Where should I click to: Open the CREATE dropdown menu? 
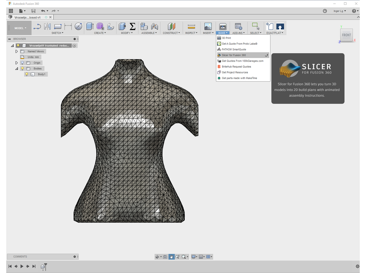coord(100,33)
